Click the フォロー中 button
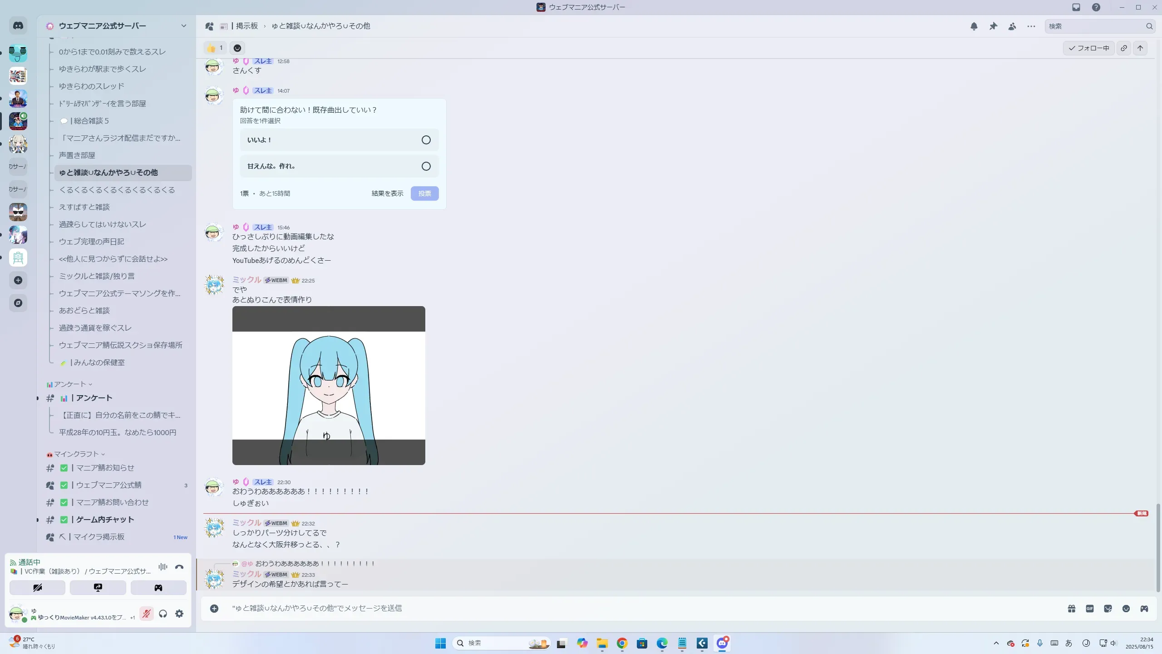This screenshot has width=1162, height=654. pos(1088,48)
